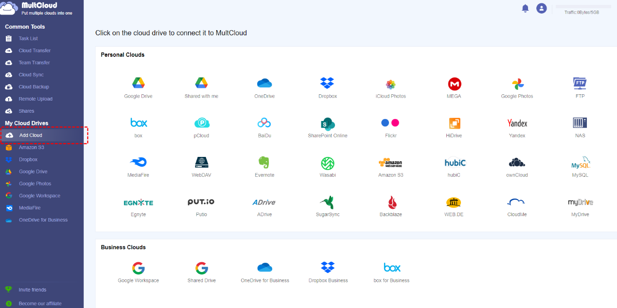
Task: Select the Shared Drive business cloud
Action: [201, 273]
